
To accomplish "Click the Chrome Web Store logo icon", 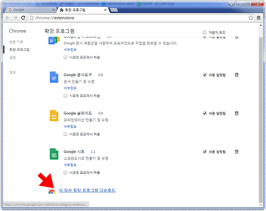I will 52,191.
